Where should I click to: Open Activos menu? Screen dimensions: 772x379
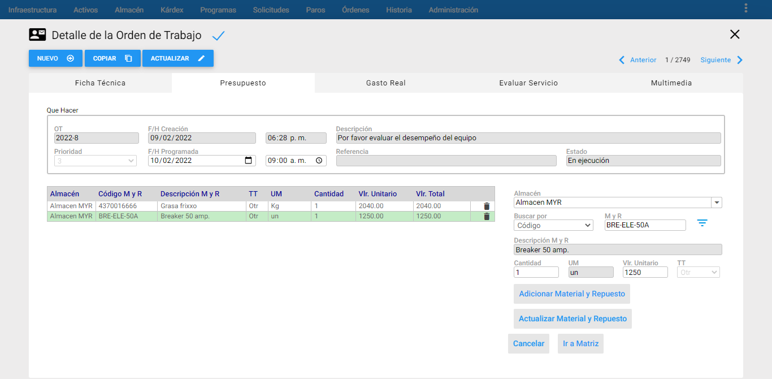click(85, 10)
